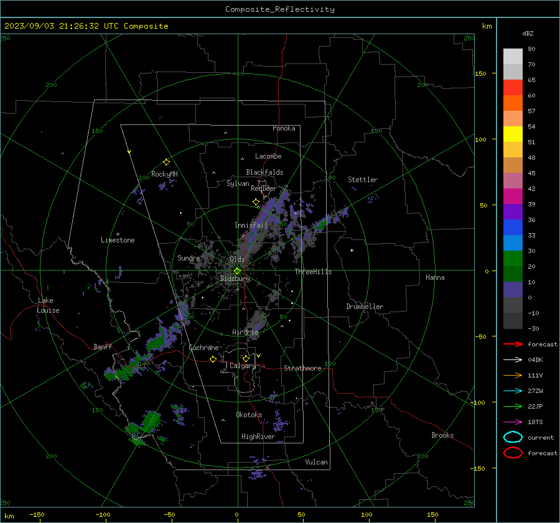This screenshot has height=523, width=560.
Task: Click the white 04DK arrow icon
Action: [513, 359]
